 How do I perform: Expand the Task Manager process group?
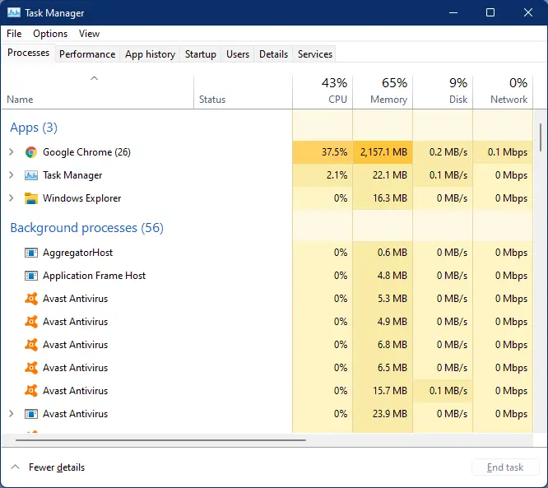tap(12, 175)
